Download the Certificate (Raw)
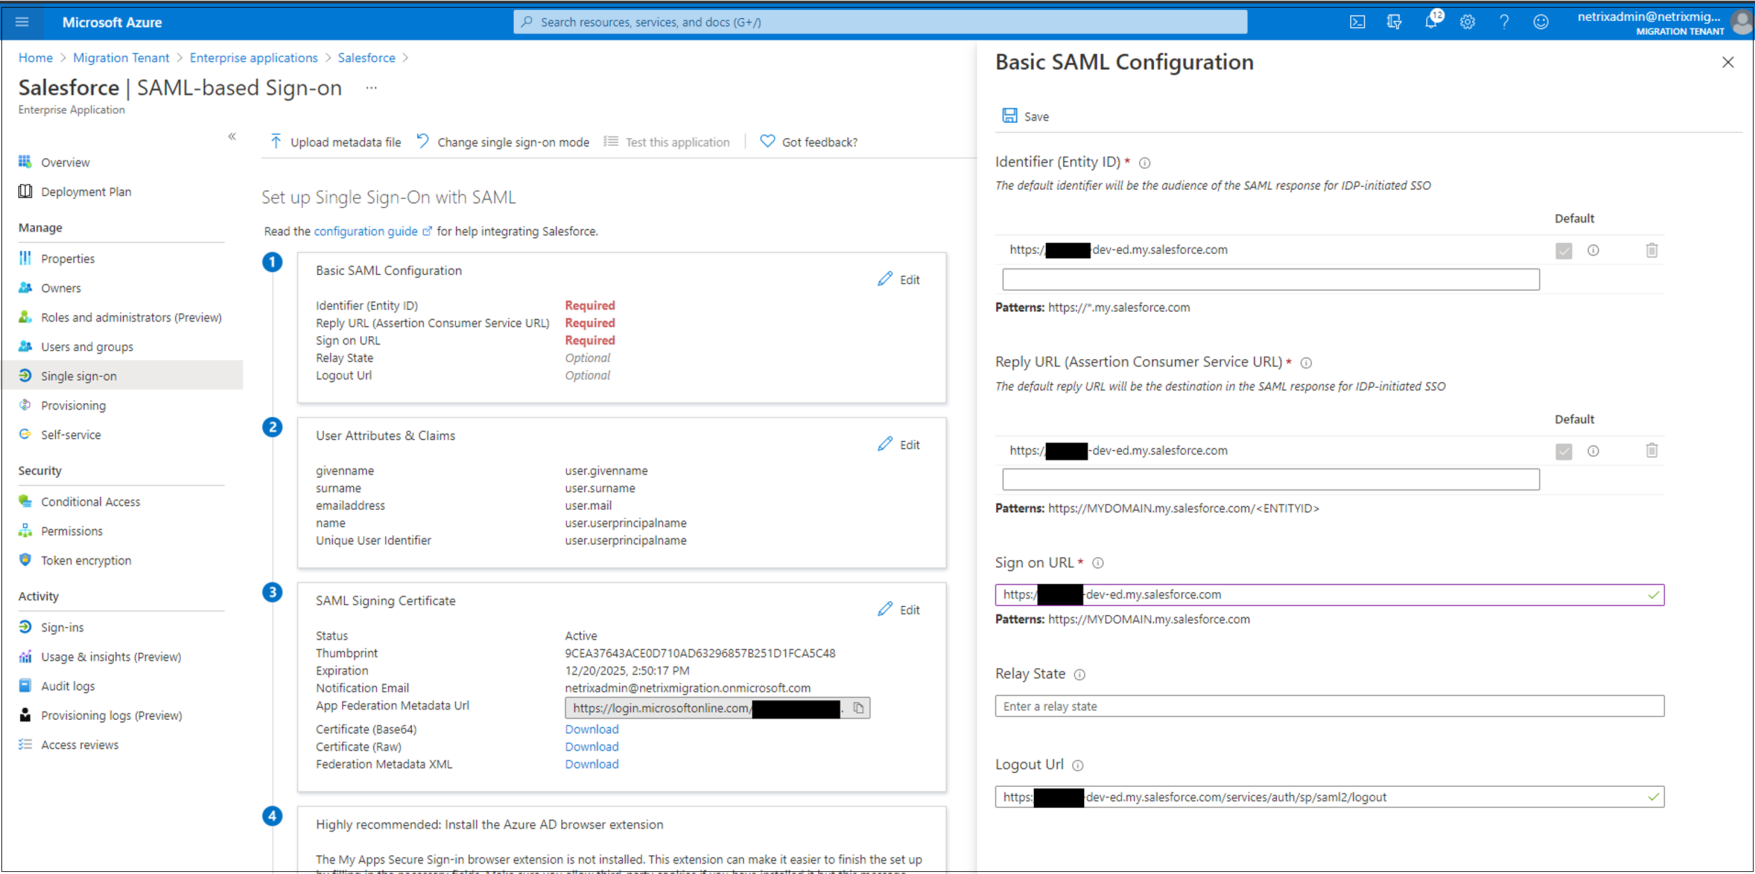Image resolution: width=1755 pixels, height=874 pixels. click(592, 746)
